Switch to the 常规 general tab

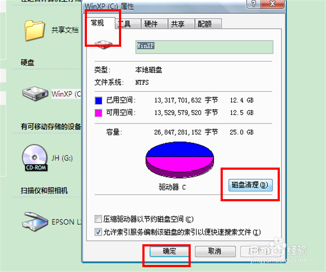pyautogui.click(x=97, y=23)
